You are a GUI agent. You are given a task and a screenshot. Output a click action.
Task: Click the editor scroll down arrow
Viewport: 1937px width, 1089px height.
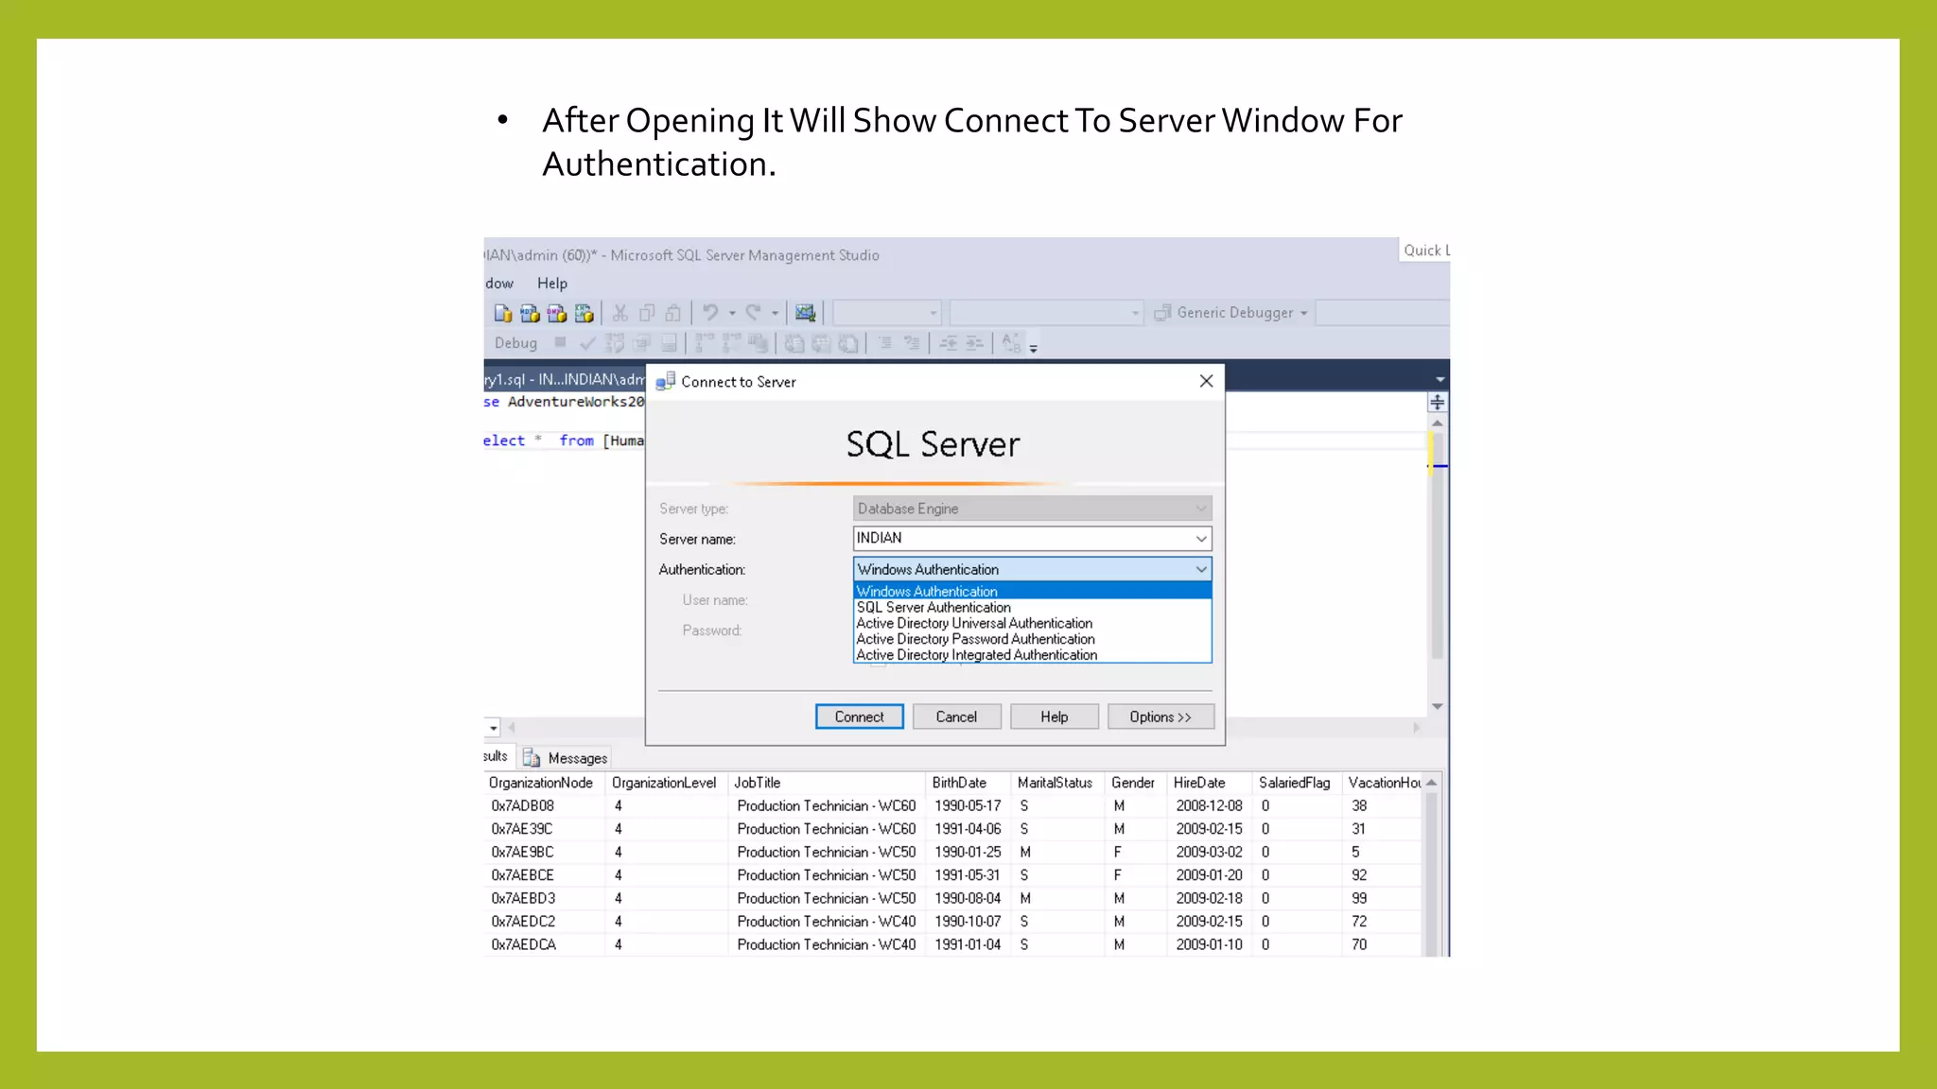point(1438,706)
